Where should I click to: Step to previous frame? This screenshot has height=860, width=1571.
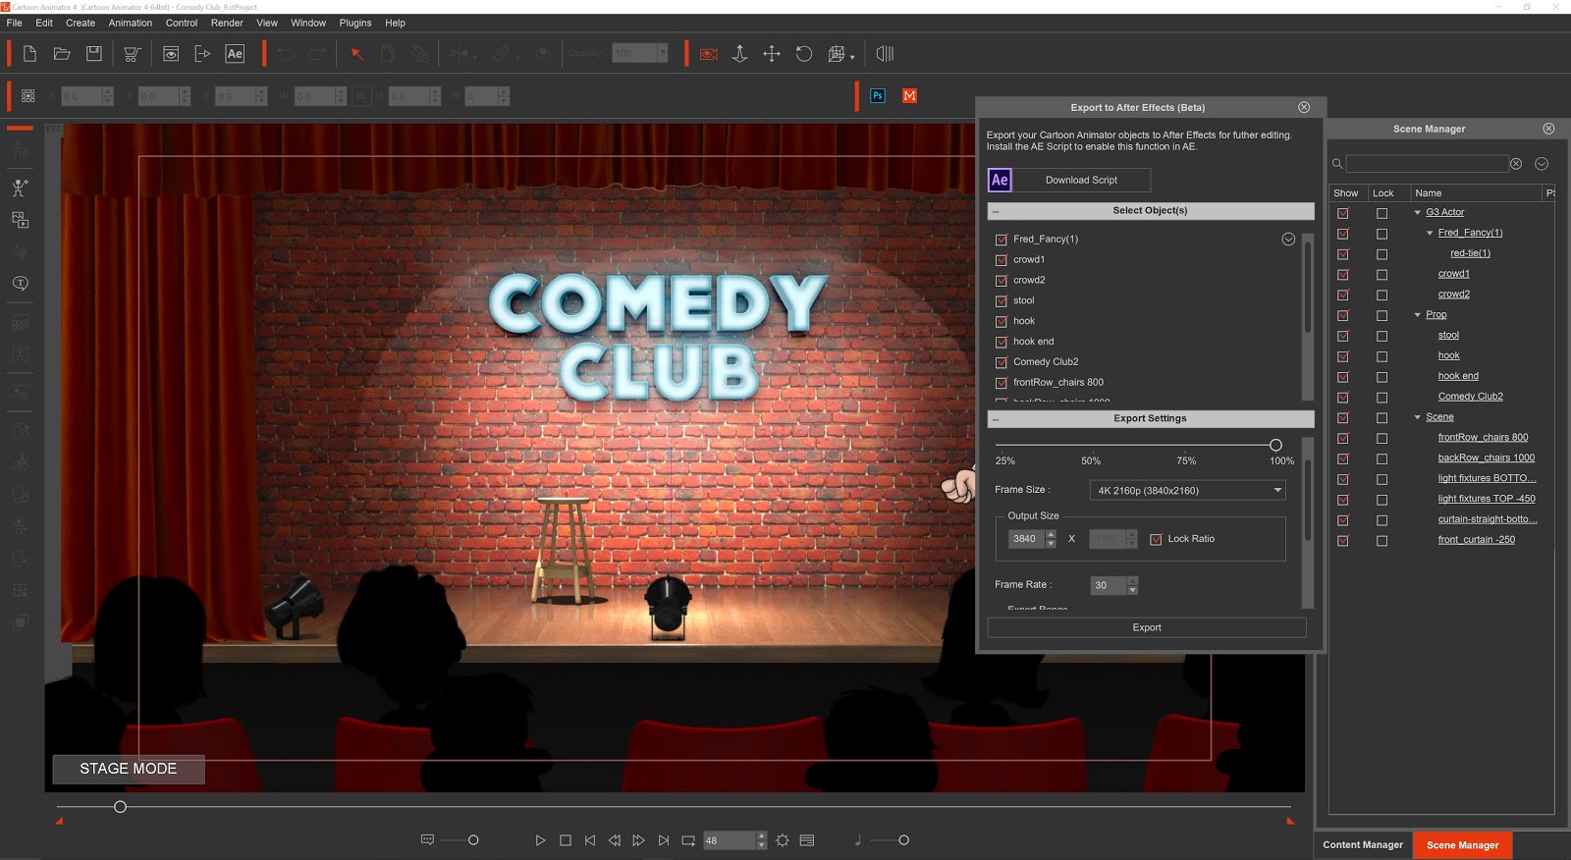[x=615, y=840]
